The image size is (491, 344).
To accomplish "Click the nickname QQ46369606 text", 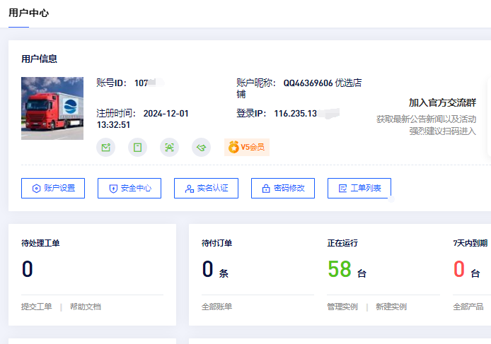I will [x=308, y=83].
